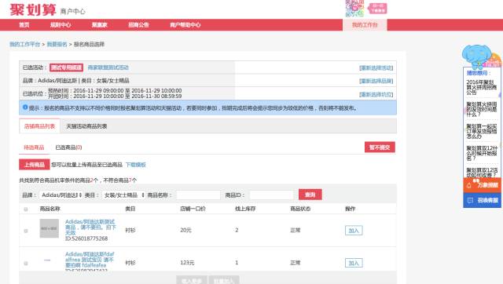The image size is (503, 284).
Task: Click the 上传商品 button
Action: (x=35, y=165)
